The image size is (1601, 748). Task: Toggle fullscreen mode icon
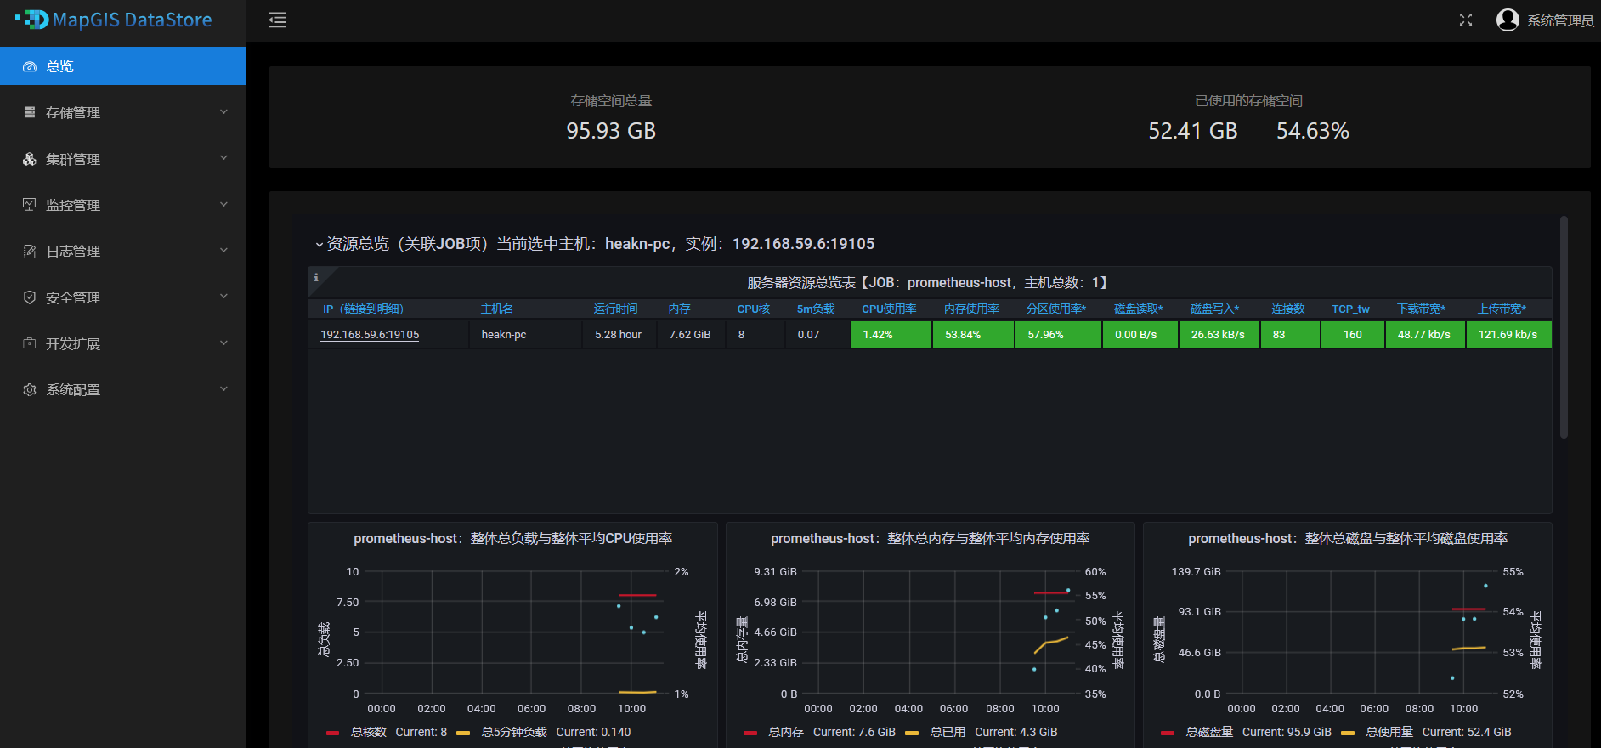click(x=1466, y=20)
